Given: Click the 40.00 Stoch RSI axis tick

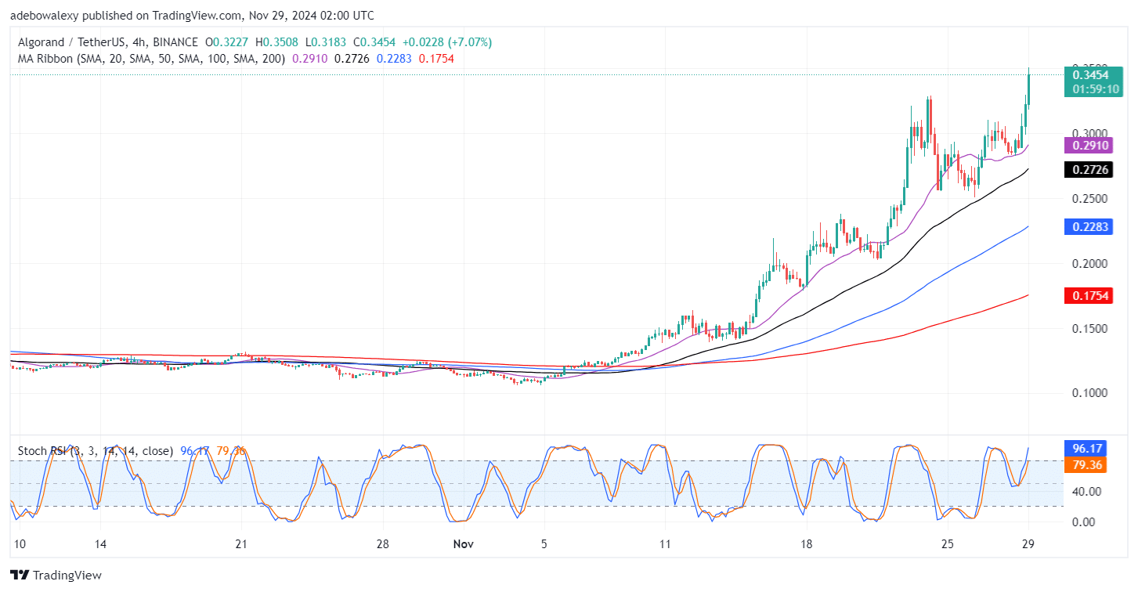Looking at the screenshot, I should [x=1086, y=491].
